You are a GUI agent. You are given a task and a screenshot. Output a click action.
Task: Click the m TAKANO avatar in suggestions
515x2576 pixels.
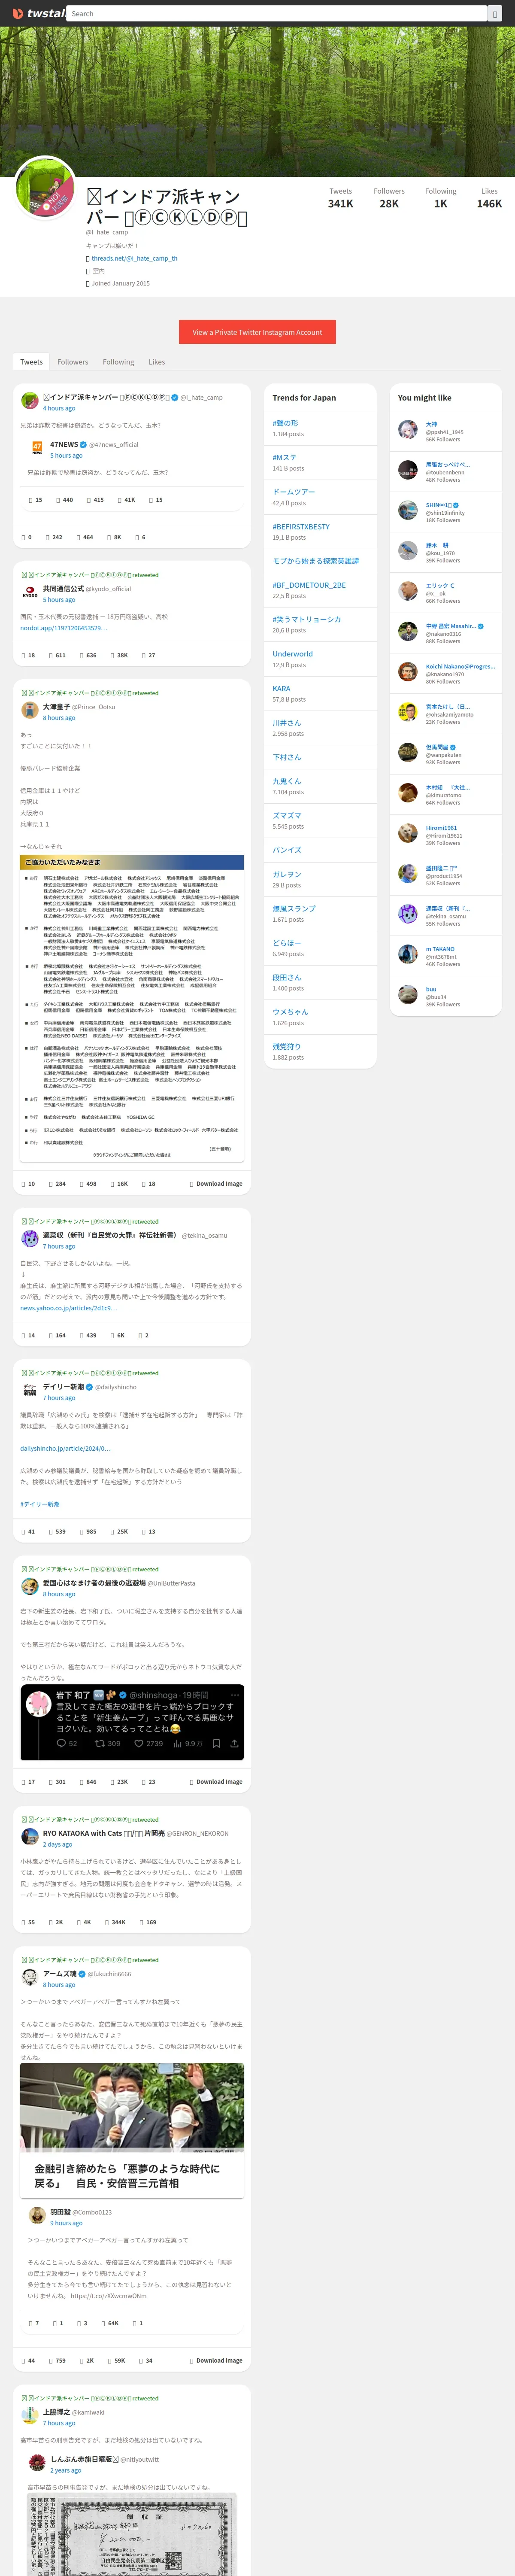click(408, 955)
